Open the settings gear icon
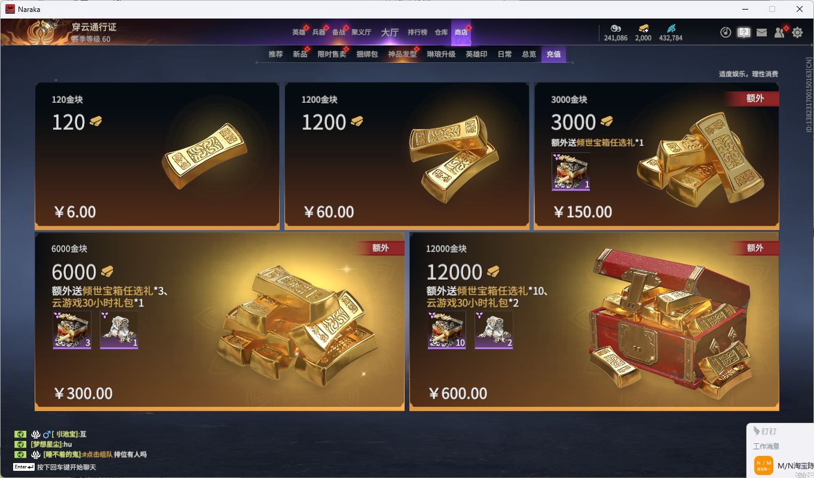814x478 pixels. coord(797,32)
